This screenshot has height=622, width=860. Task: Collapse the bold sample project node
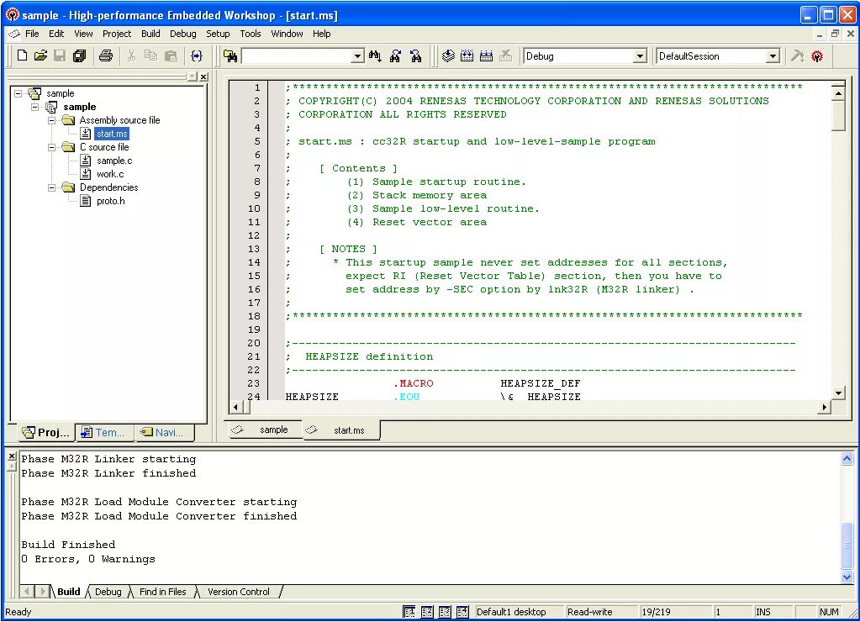point(35,107)
